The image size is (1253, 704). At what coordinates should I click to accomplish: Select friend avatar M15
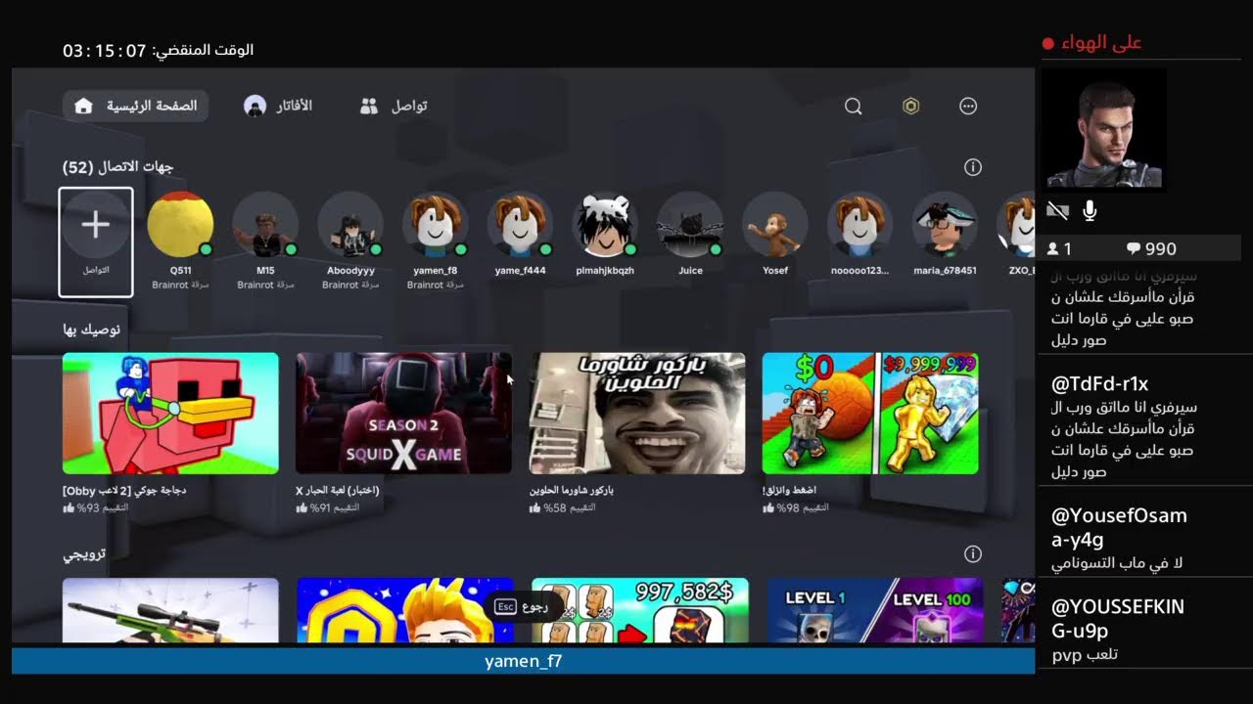point(265,225)
